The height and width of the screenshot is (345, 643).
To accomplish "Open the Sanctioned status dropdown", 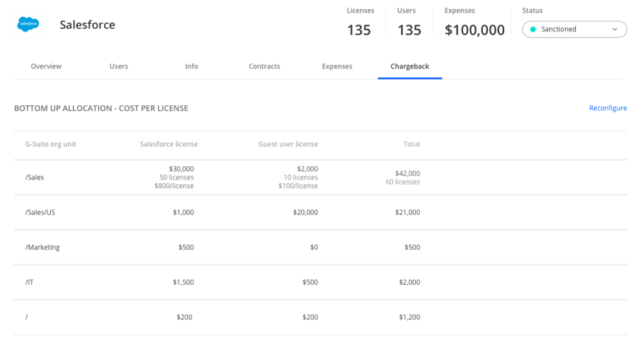I will pyautogui.click(x=574, y=29).
